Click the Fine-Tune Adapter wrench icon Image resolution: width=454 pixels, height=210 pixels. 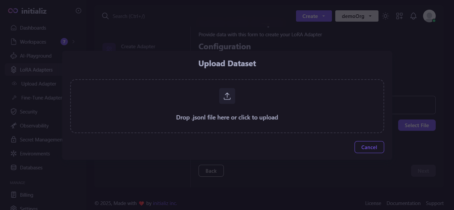[x=14, y=98]
